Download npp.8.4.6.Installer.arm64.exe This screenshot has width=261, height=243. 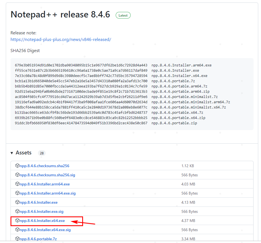(45, 184)
